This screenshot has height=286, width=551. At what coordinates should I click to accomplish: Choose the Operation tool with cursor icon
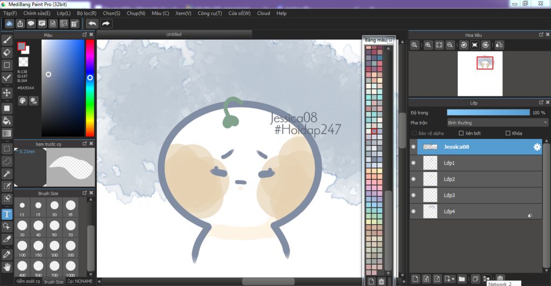click(x=6, y=226)
